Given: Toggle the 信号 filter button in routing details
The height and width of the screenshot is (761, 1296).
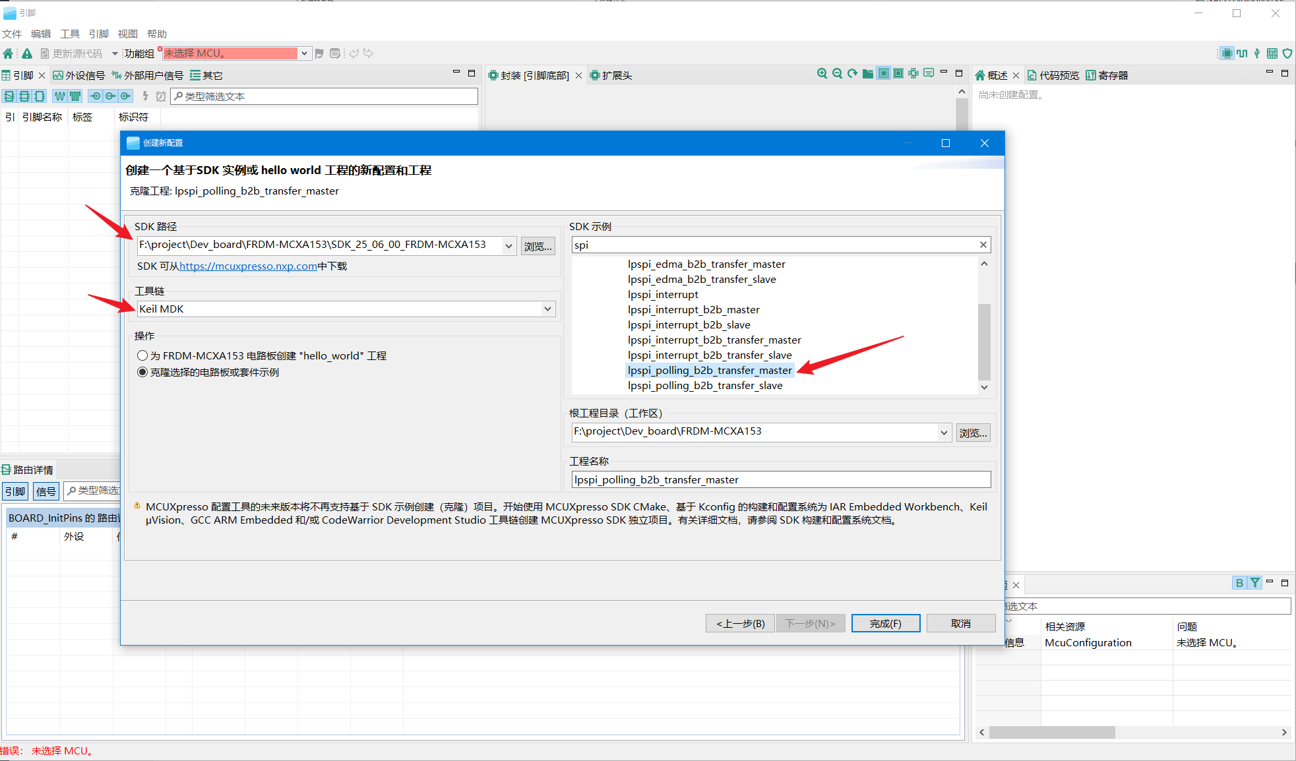Looking at the screenshot, I should 46,491.
